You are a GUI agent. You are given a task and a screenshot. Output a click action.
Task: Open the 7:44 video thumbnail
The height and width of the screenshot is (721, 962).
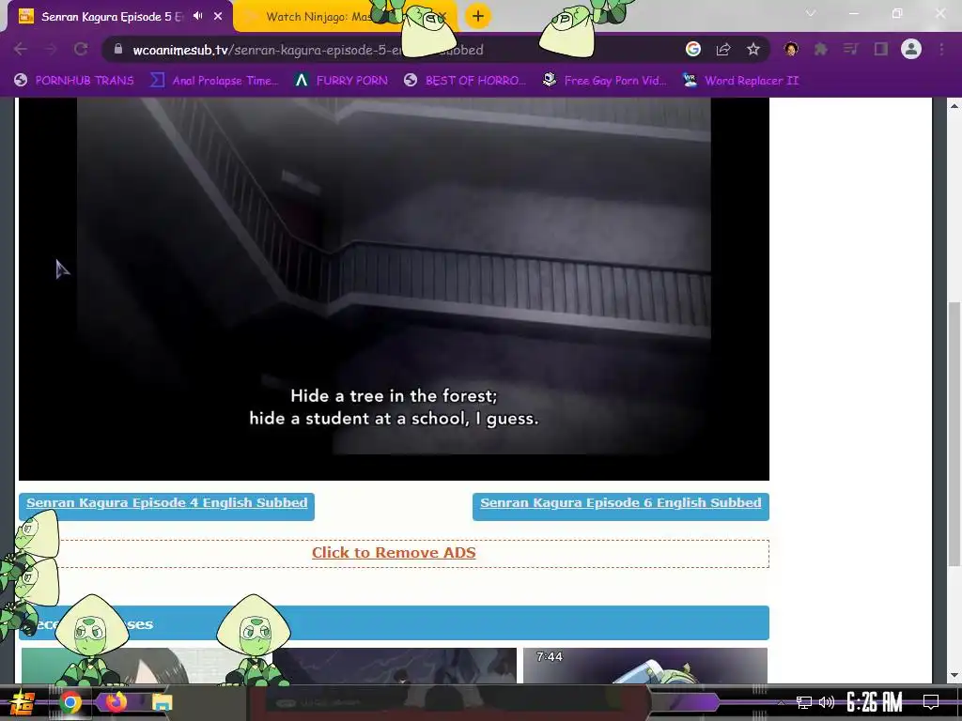tap(644, 666)
